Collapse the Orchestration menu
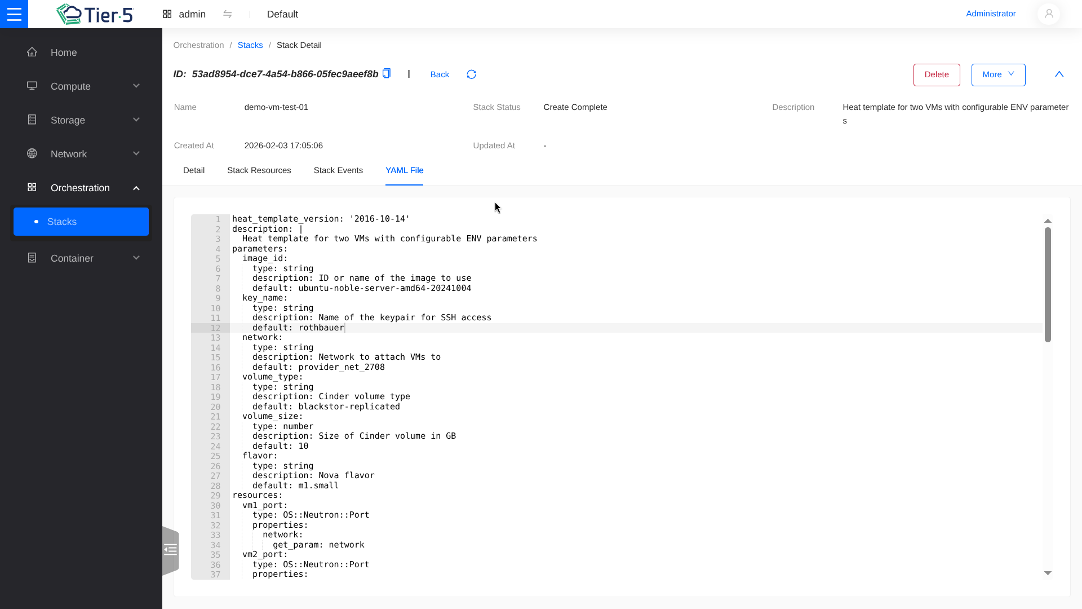 pos(136,188)
